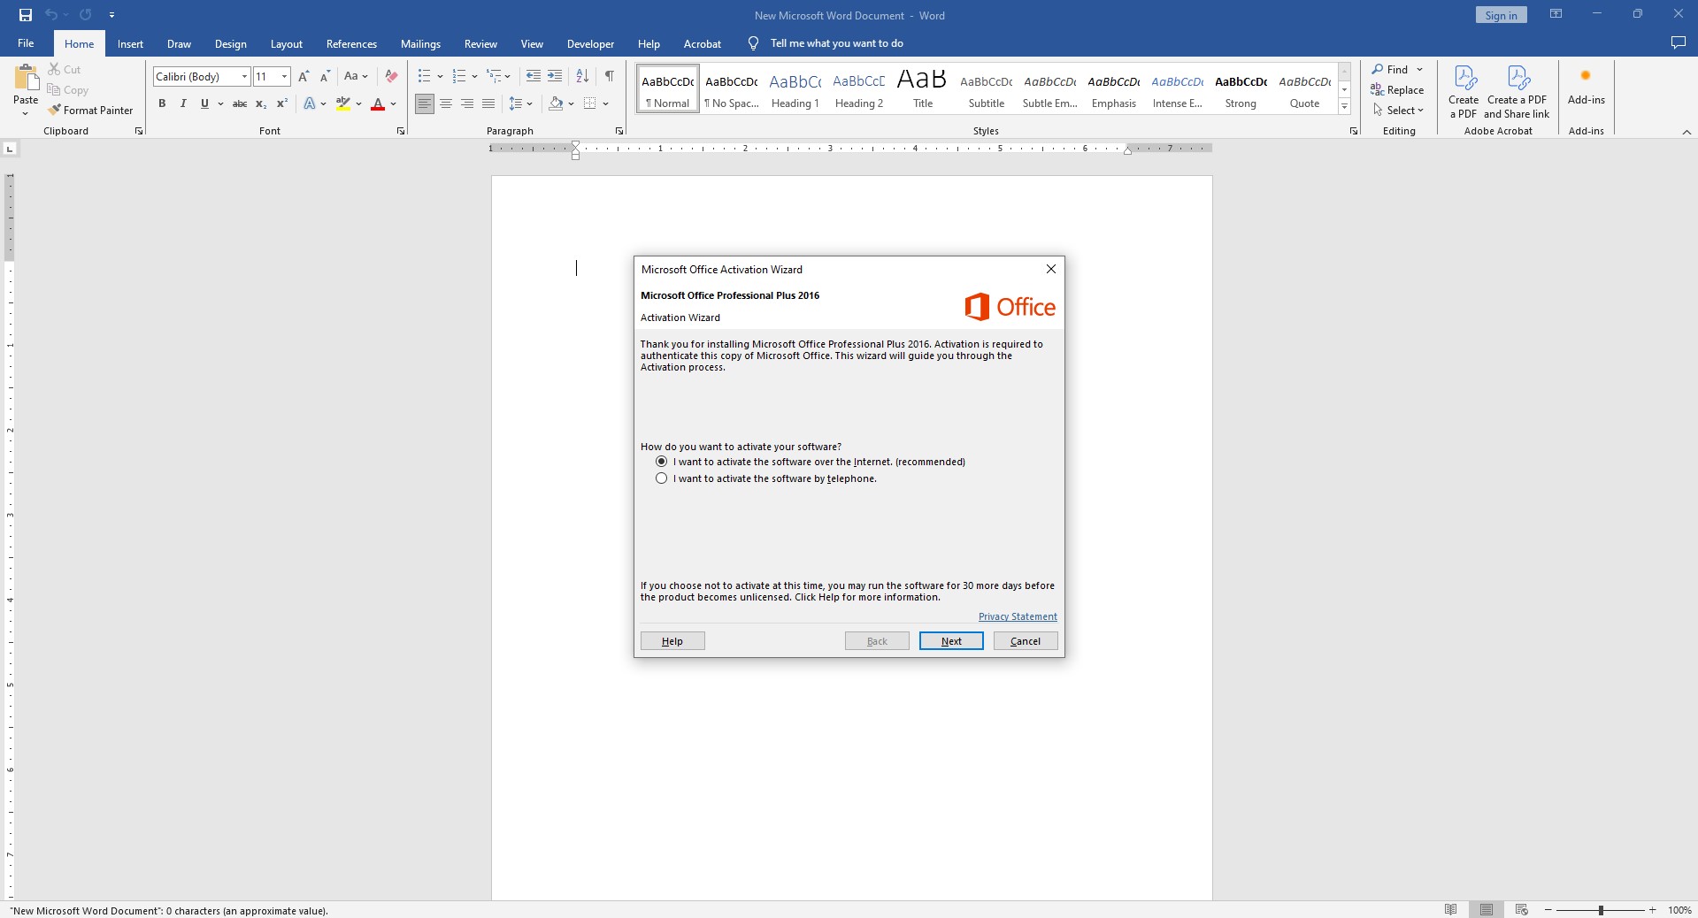Viewport: 1698px width, 918px height.
Task: Go to the Review tab
Action: (x=480, y=43)
